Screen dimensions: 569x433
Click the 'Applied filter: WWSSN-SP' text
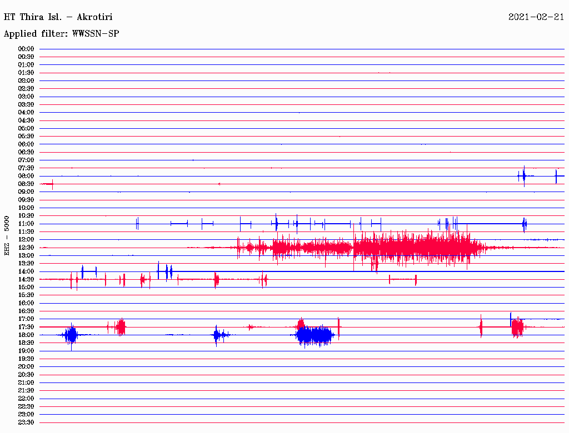tap(61, 34)
